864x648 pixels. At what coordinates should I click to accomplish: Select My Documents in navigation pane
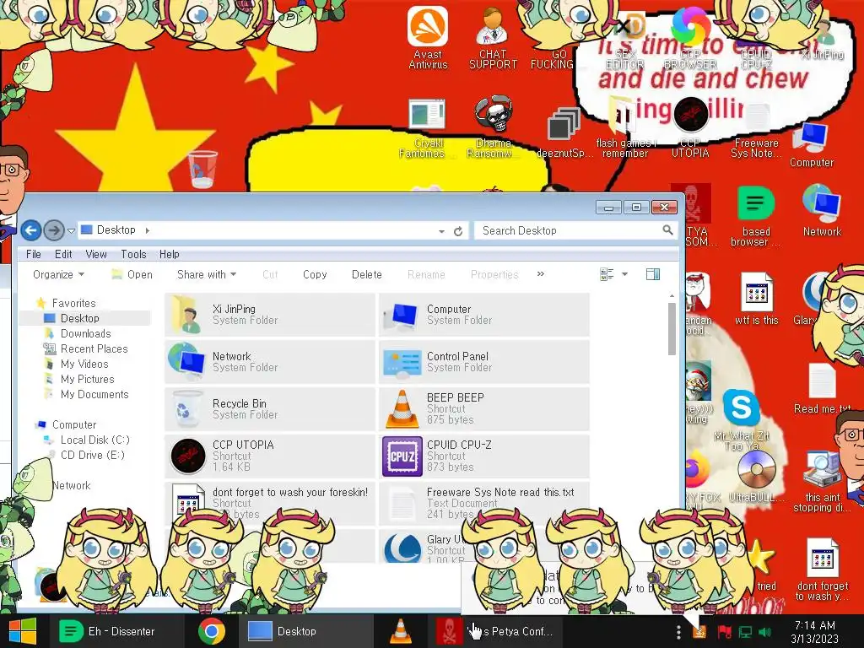94,394
